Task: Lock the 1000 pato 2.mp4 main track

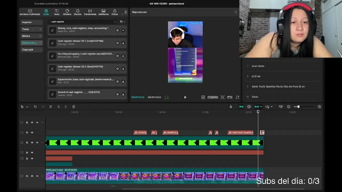Action: click(27, 176)
